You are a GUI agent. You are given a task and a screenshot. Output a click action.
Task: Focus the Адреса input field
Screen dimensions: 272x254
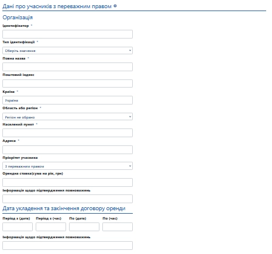pyautogui.click(x=67, y=149)
